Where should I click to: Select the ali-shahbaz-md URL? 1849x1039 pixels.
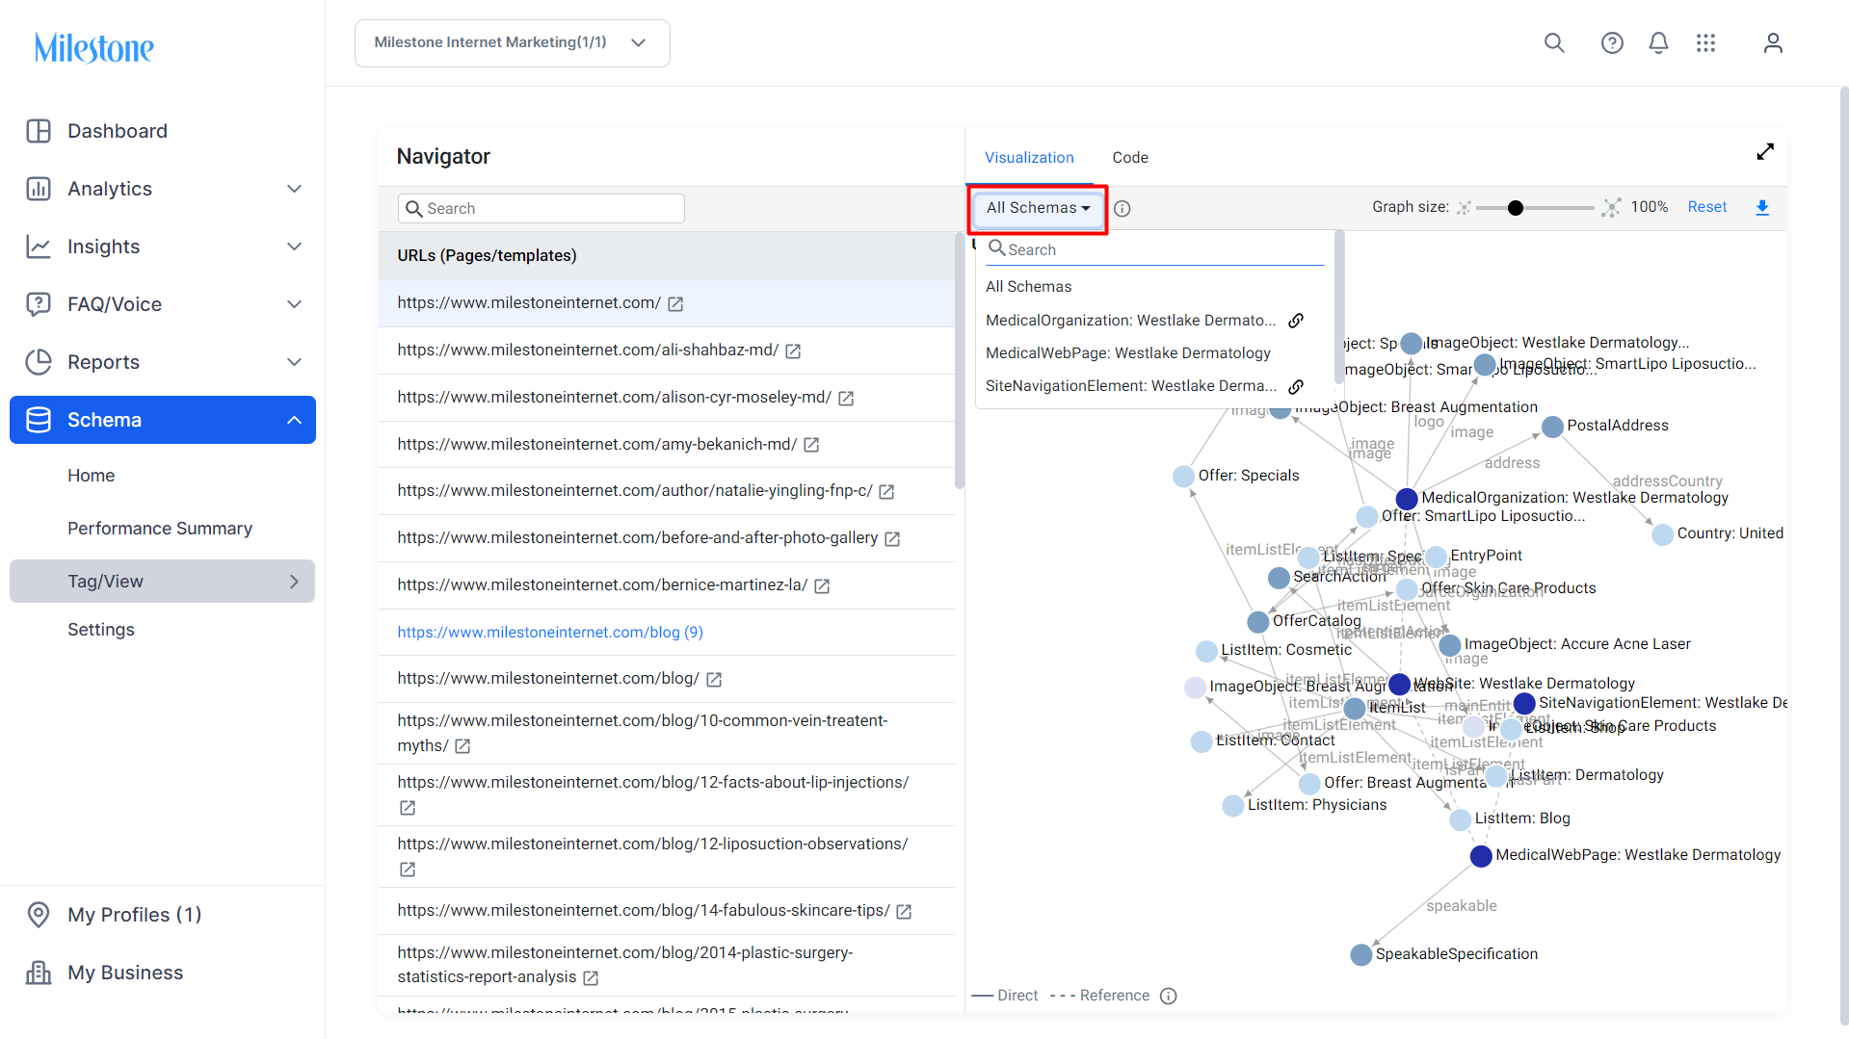588,351
